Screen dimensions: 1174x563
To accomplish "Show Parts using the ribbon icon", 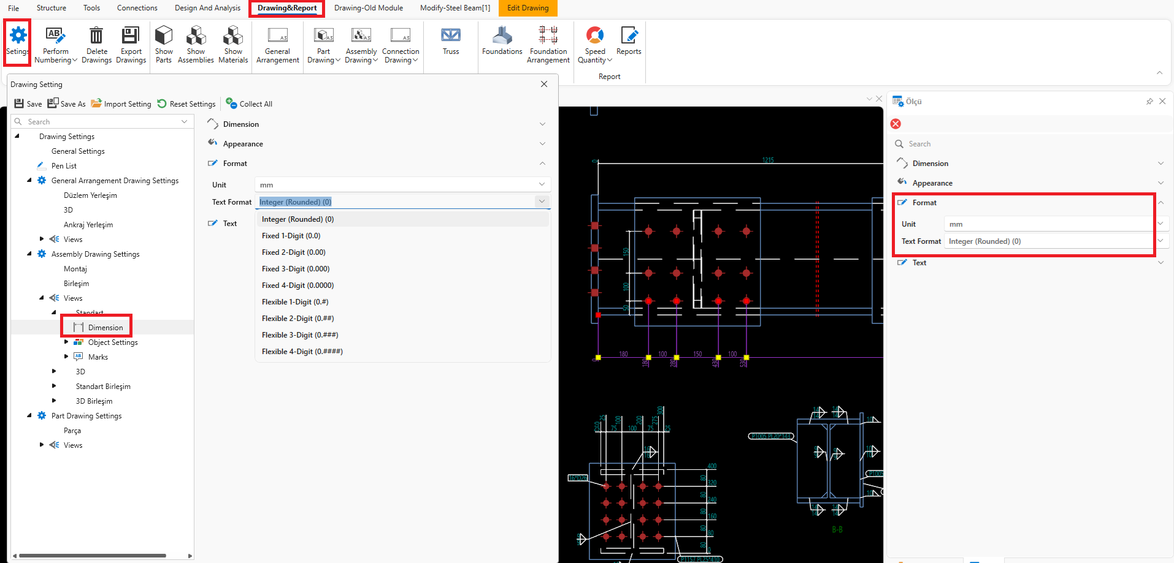I will [x=164, y=36].
